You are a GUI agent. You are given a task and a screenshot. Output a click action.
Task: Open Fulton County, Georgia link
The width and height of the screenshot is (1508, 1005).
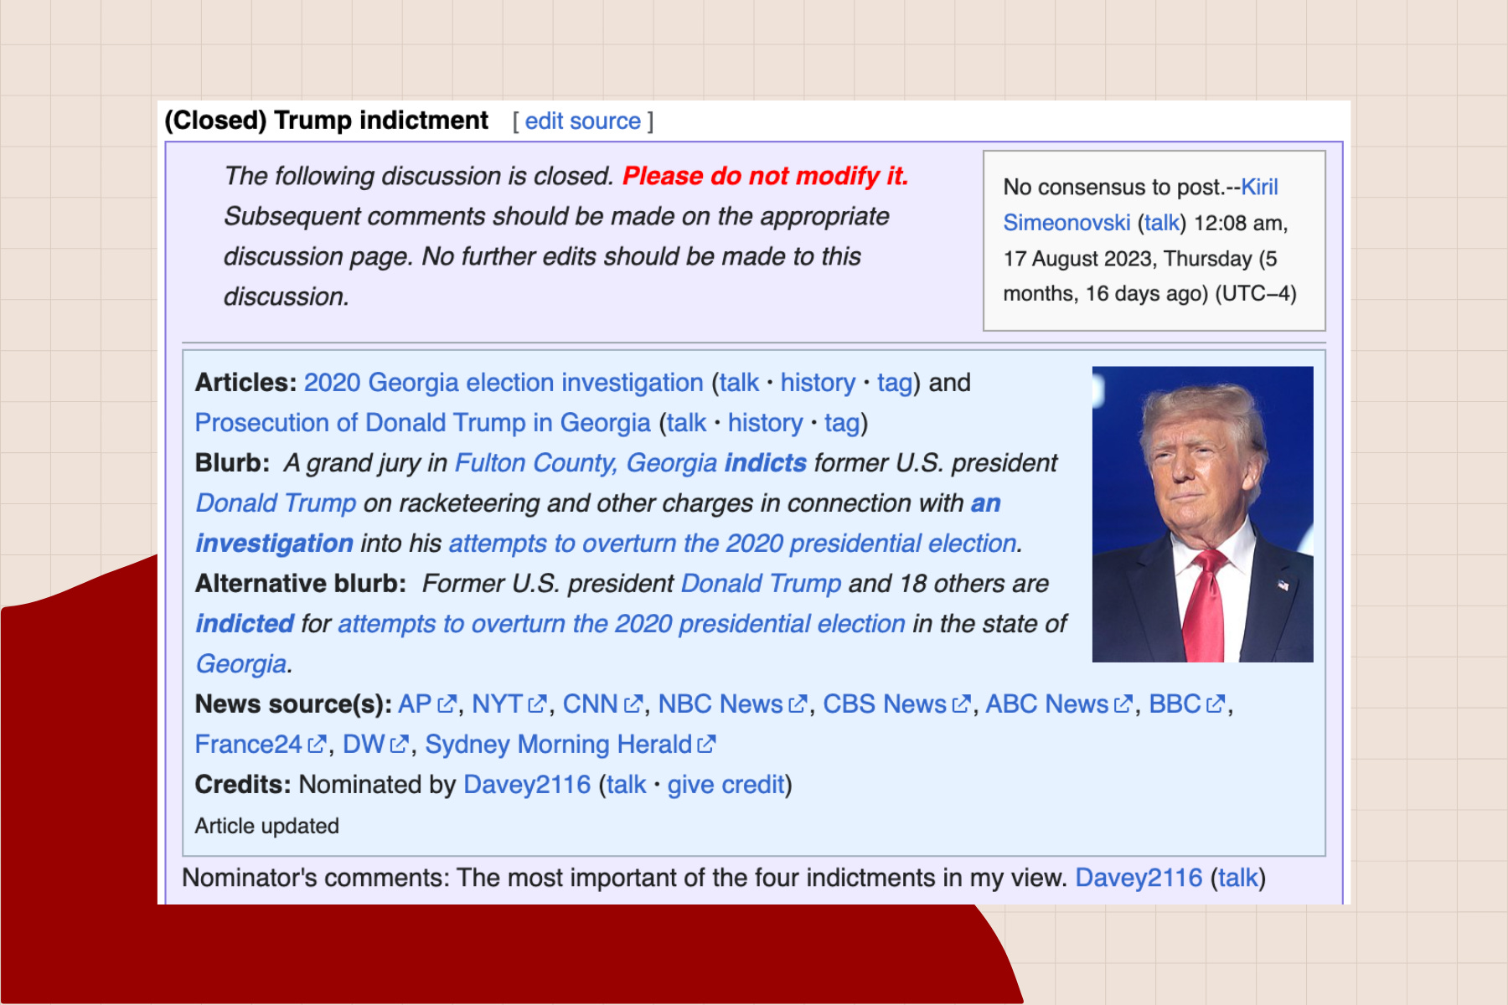586,463
